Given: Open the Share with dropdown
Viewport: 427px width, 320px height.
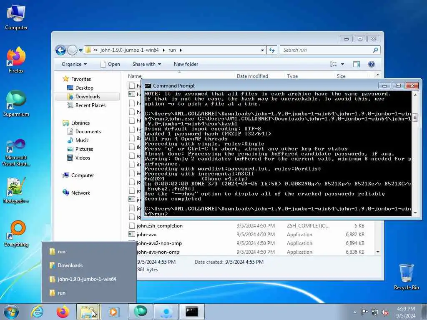Looking at the screenshot, I should (x=146, y=64).
